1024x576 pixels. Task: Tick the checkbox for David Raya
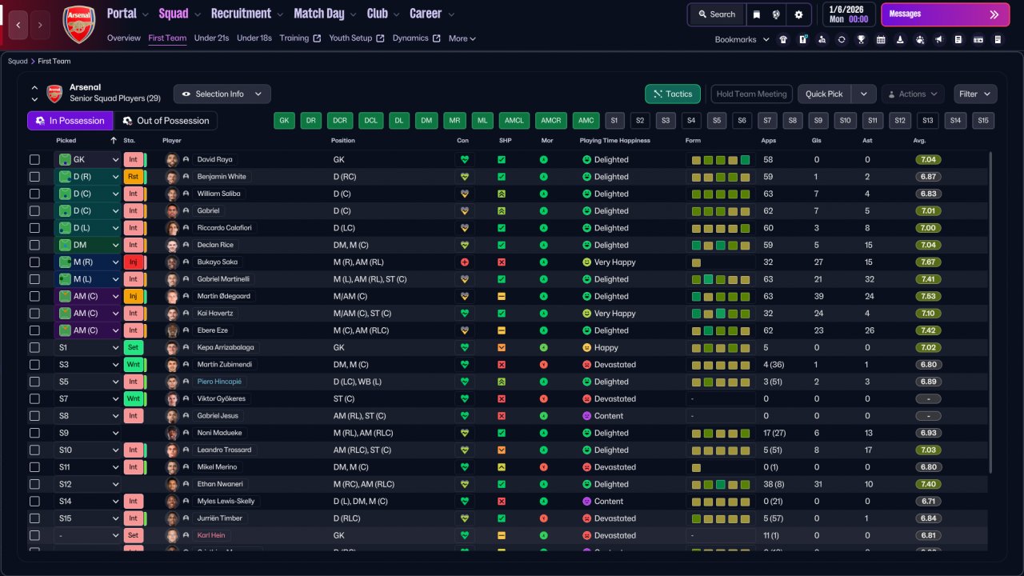coord(34,160)
